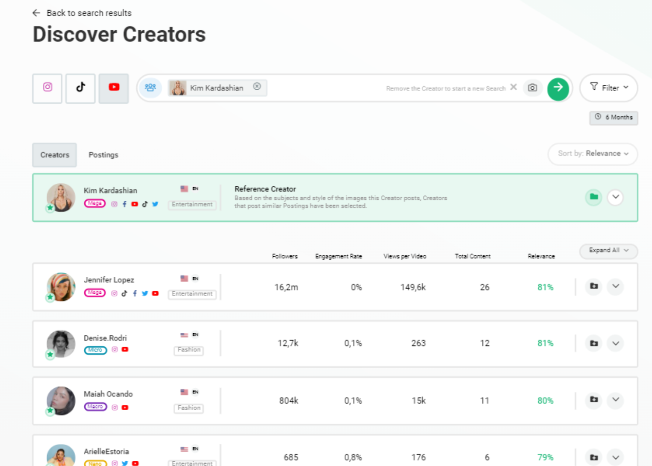Open Jennifer Lopez's Instagram icon

(x=114, y=293)
